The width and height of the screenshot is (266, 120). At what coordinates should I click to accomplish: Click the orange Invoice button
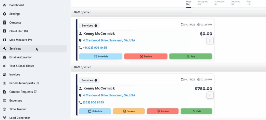[x=129, y=111]
